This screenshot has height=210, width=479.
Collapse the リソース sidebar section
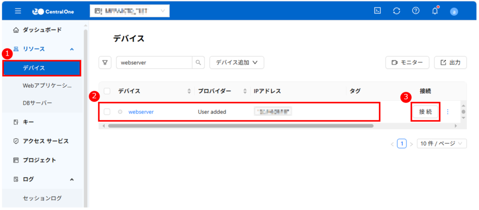pos(72,49)
